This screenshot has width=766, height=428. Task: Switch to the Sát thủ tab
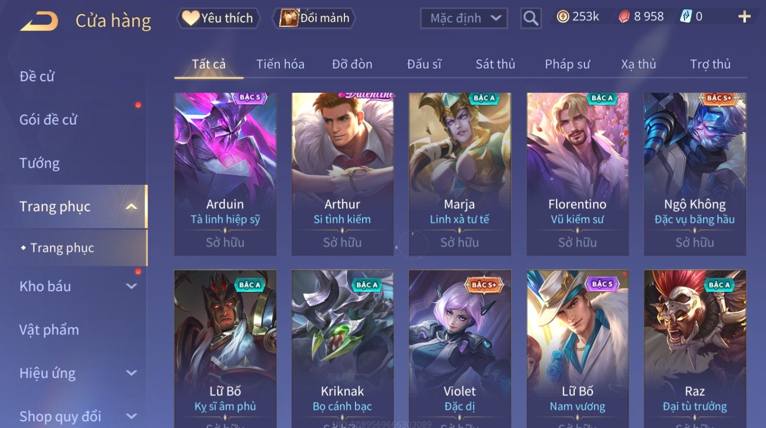click(x=495, y=64)
